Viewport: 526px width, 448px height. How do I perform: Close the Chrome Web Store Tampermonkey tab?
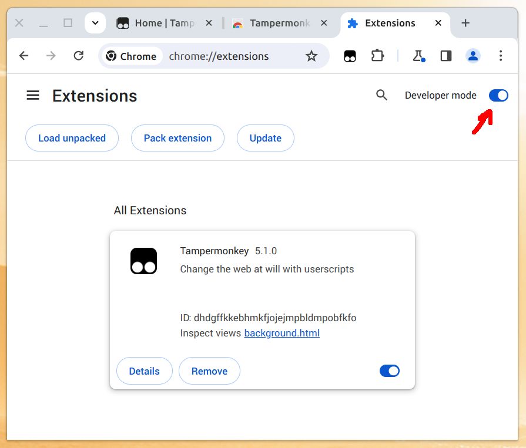point(324,23)
